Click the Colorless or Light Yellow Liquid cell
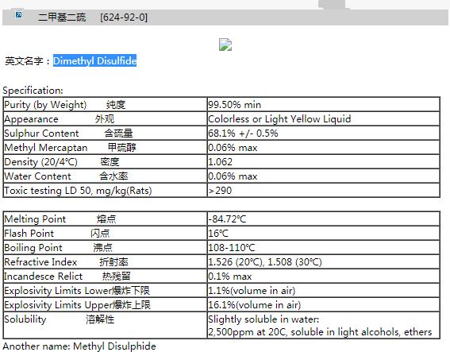The image size is (450, 352). click(x=324, y=118)
